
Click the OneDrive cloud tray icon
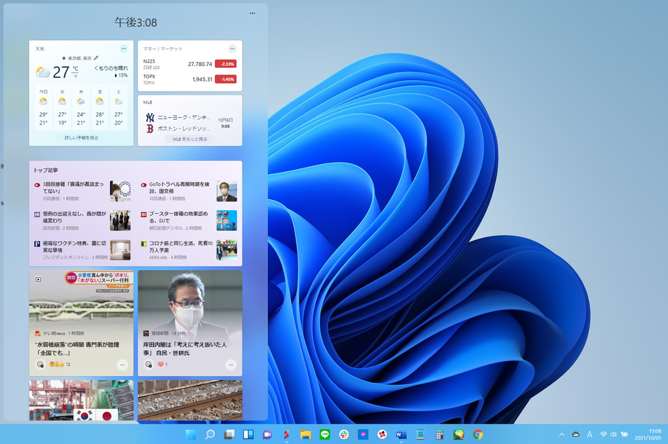click(575, 434)
